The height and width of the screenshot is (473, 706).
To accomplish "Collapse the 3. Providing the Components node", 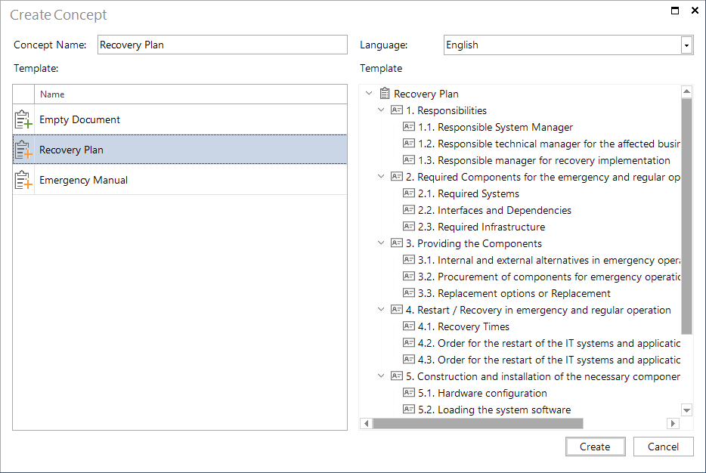I will pos(381,243).
